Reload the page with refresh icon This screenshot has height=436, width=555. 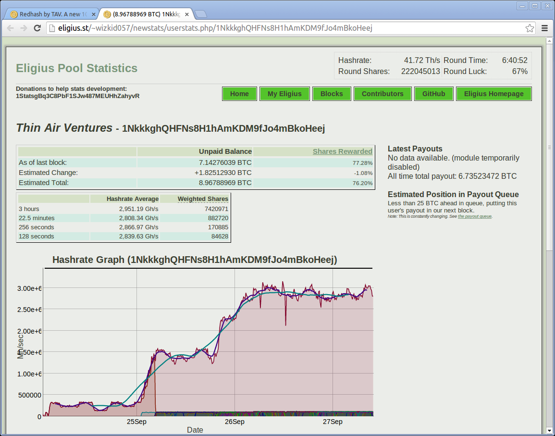coord(37,28)
